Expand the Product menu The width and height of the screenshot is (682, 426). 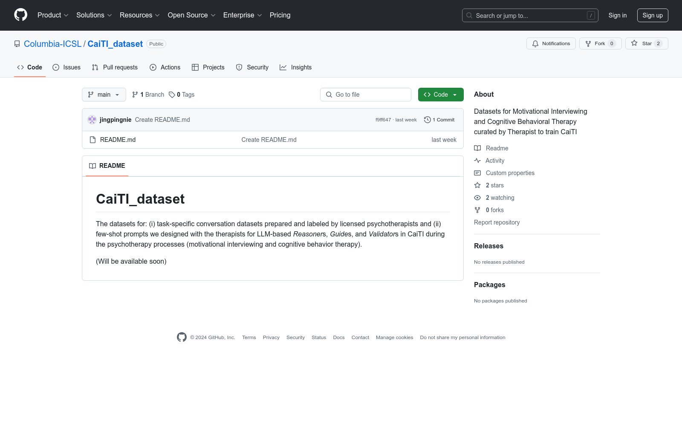click(x=53, y=15)
